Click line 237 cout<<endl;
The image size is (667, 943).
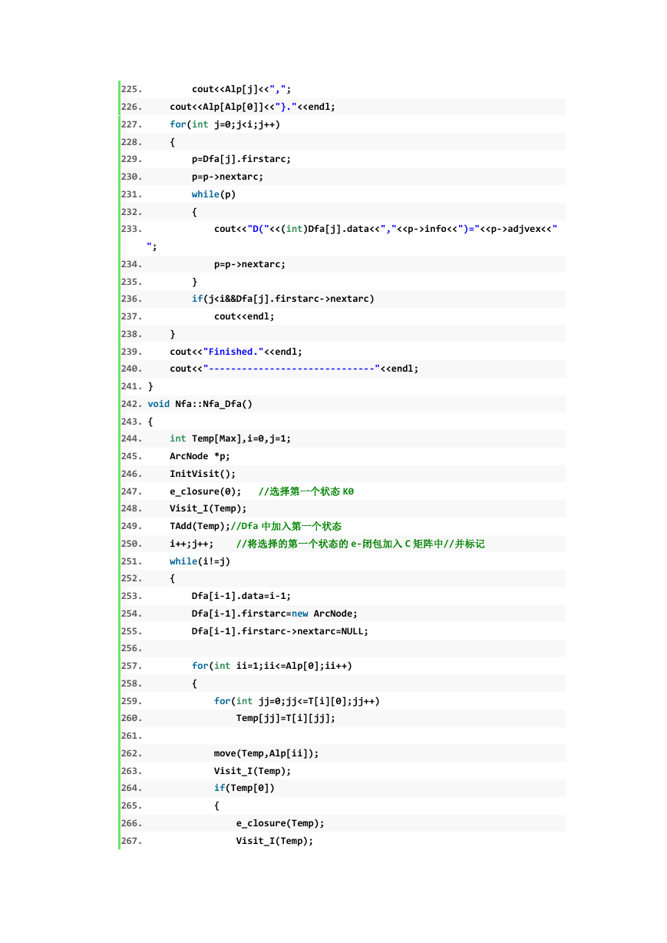tap(244, 316)
